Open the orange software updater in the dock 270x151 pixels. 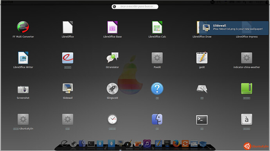(185, 144)
